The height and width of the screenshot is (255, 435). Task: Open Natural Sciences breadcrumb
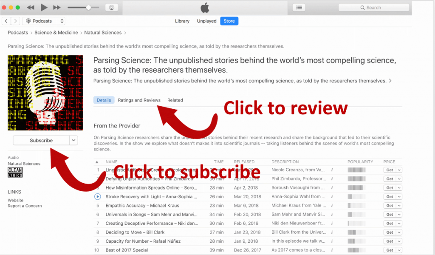coord(103,32)
